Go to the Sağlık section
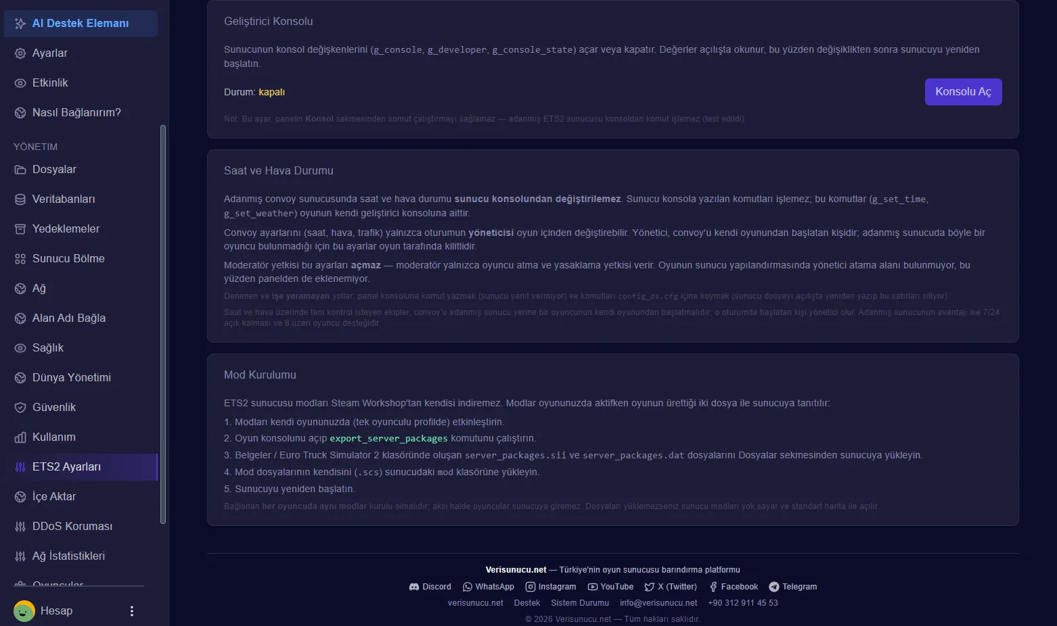The height and width of the screenshot is (626, 1057). 81,348
